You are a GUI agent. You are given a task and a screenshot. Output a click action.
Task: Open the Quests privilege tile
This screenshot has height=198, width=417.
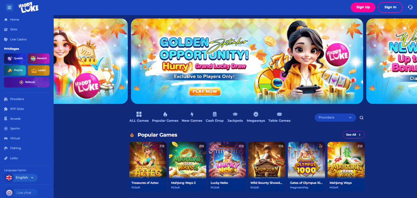click(15, 58)
